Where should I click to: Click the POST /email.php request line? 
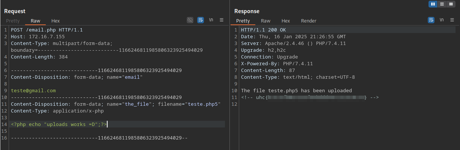[46, 30]
